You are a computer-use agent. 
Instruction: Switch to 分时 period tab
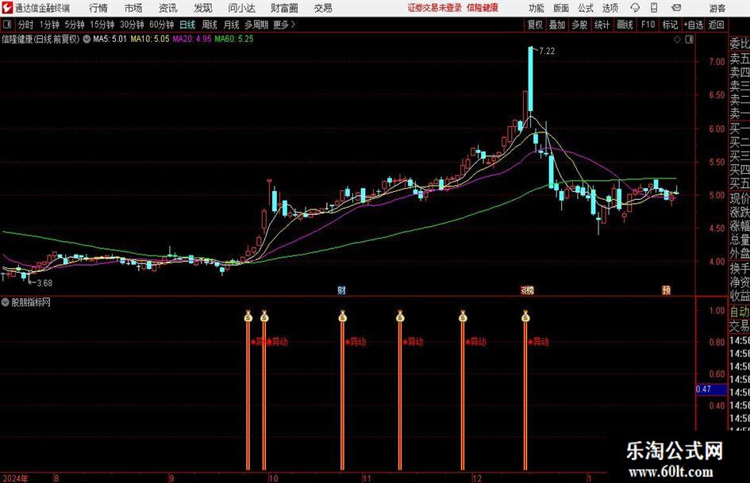(x=26, y=25)
